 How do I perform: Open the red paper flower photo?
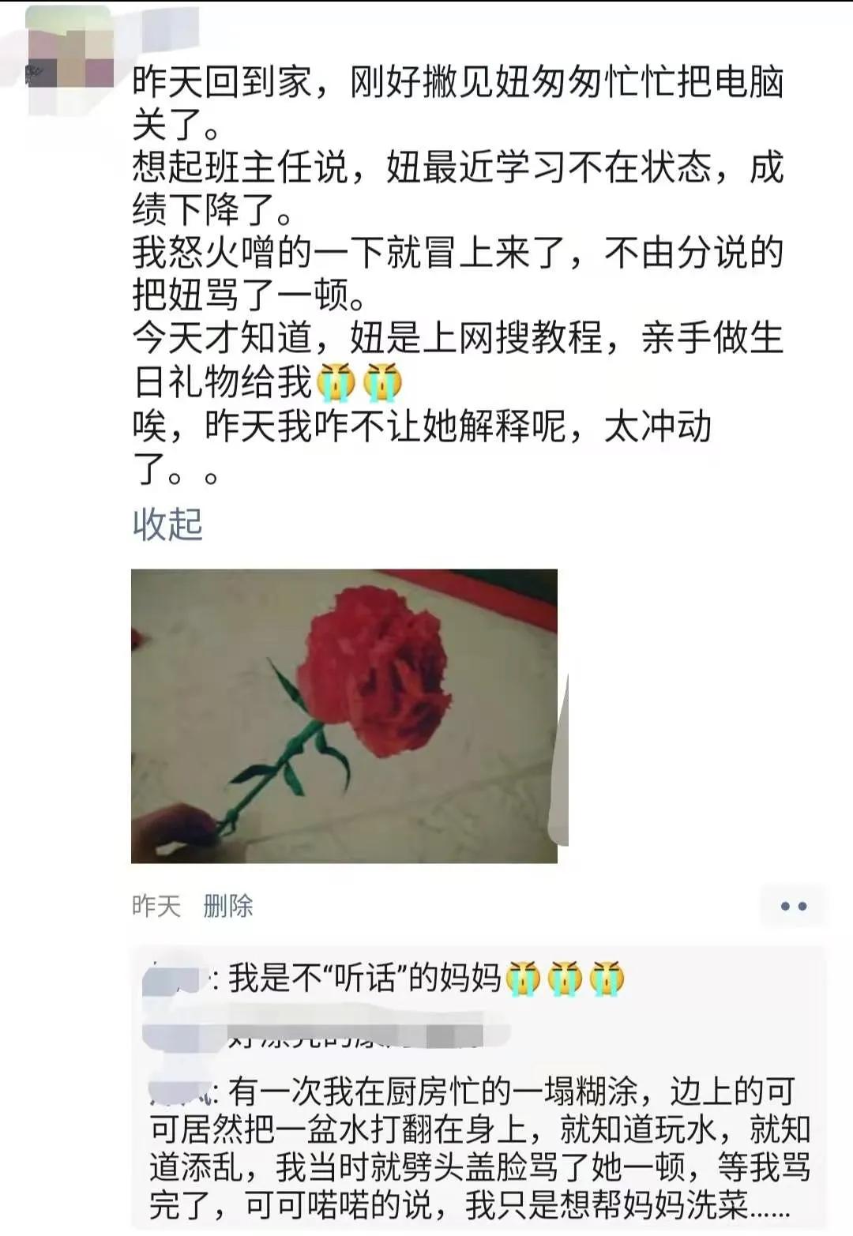pyautogui.click(x=344, y=716)
